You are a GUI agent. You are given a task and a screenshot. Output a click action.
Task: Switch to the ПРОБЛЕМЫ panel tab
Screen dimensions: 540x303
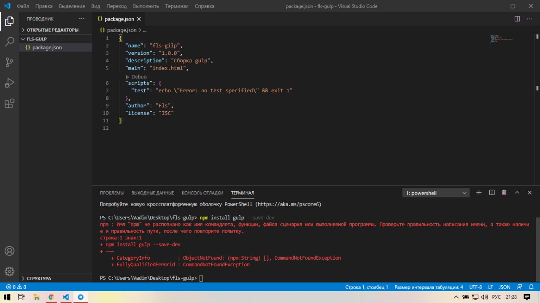[112, 193]
